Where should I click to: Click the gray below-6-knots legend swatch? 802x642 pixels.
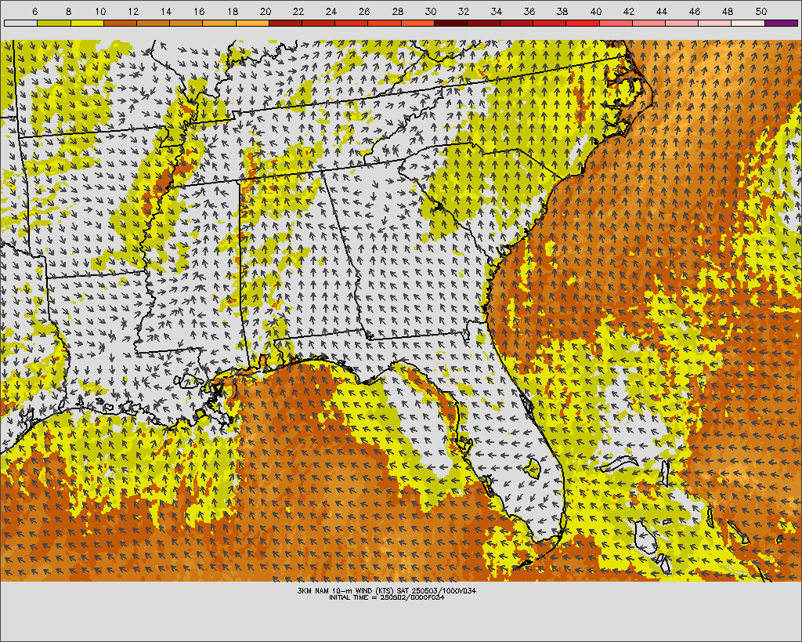click(x=20, y=23)
